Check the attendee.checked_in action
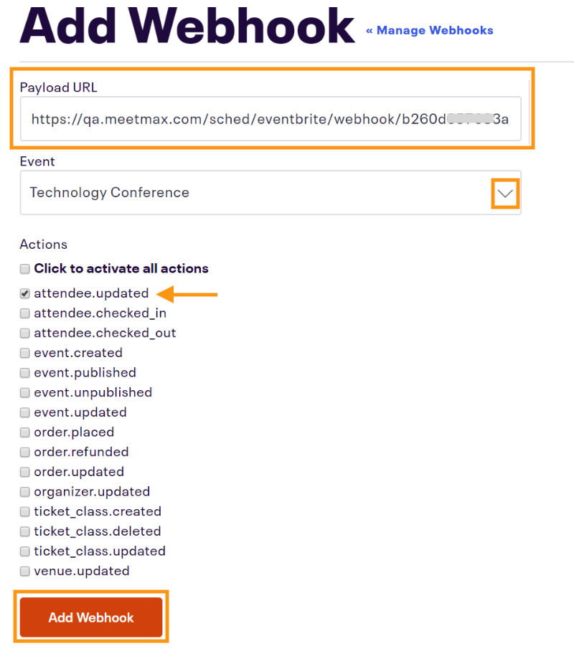This screenshot has height=654, width=574. tap(25, 313)
